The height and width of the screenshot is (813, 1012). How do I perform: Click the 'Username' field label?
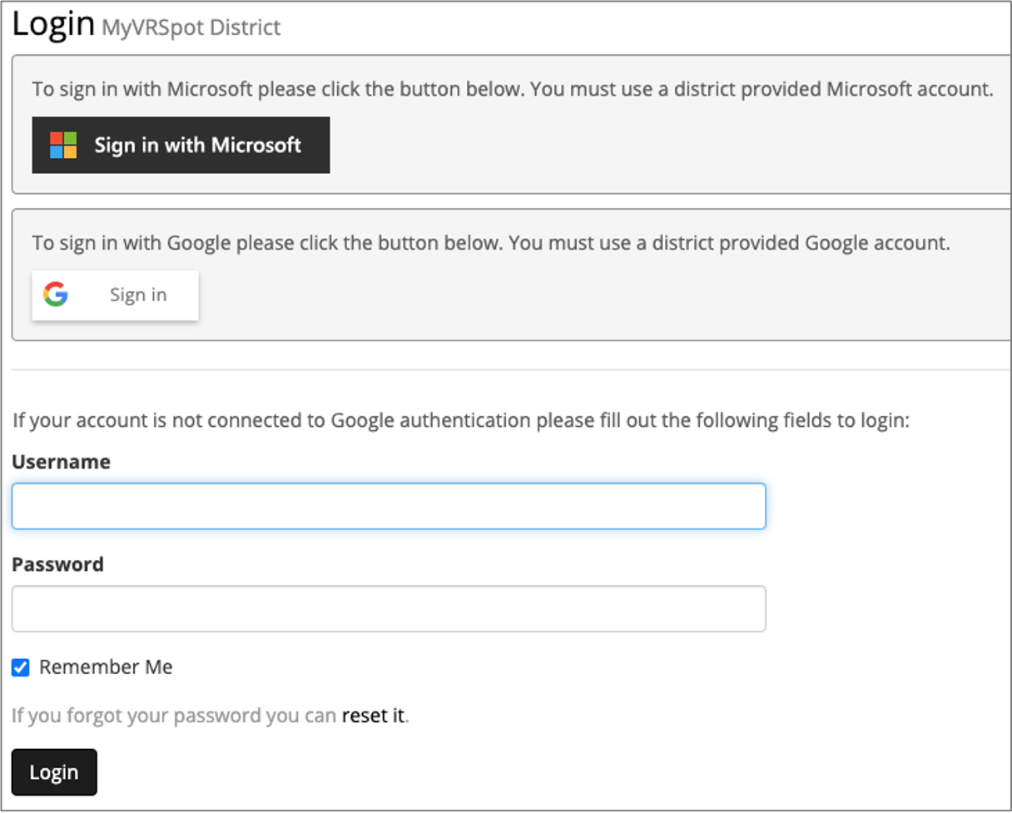tap(61, 462)
